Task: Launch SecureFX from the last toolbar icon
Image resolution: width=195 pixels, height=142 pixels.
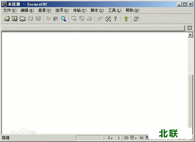Action: coord(136,19)
